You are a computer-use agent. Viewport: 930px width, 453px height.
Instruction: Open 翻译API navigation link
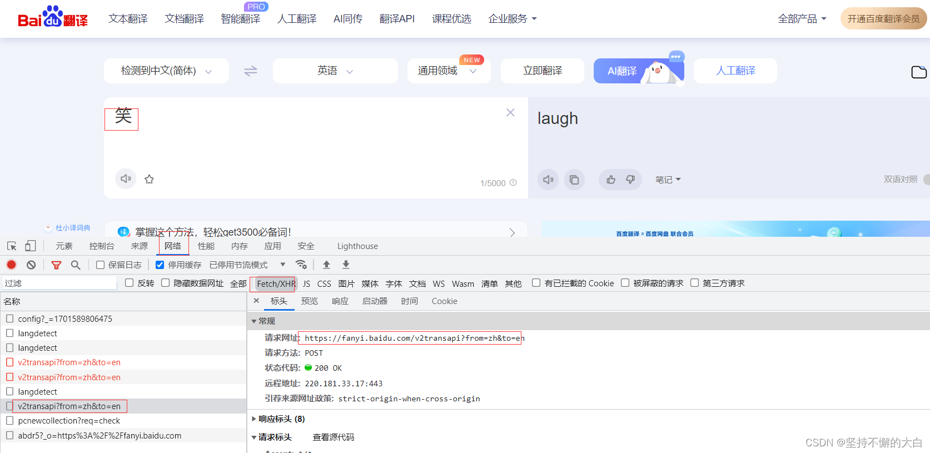397,19
